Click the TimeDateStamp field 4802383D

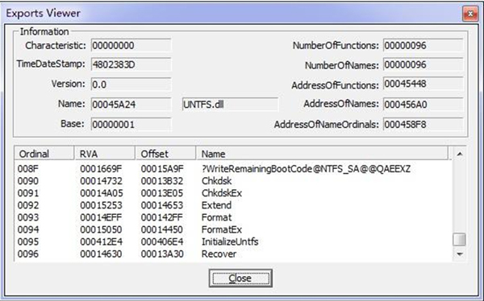pos(131,64)
